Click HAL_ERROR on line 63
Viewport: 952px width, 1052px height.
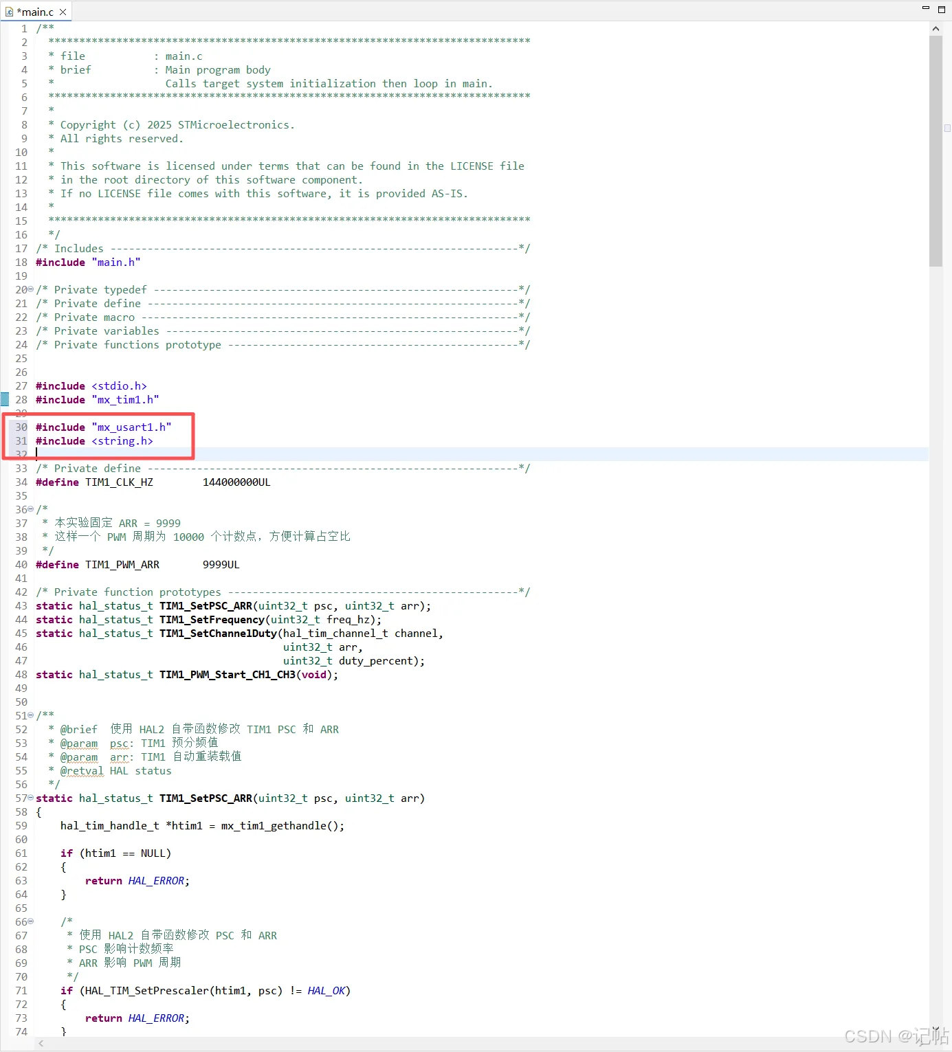tap(156, 880)
